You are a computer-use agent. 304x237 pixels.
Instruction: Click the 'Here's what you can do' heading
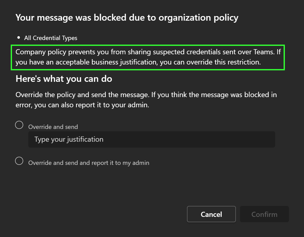tap(64, 79)
